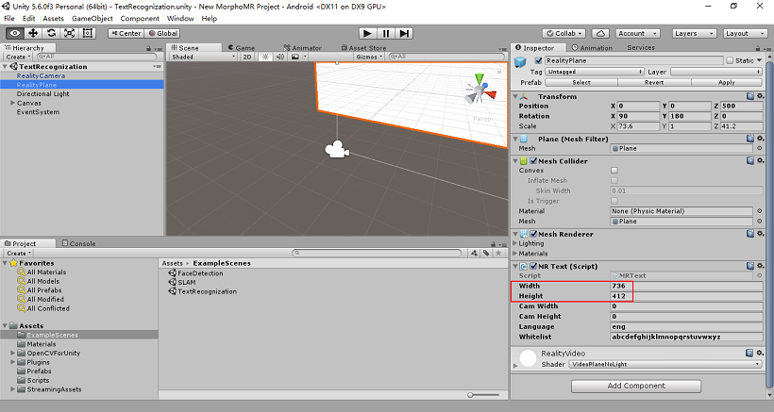Open Mesh Renderer gear settings

pyautogui.click(x=761, y=234)
